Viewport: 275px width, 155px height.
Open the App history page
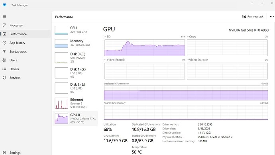pyautogui.click(x=26, y=43)
